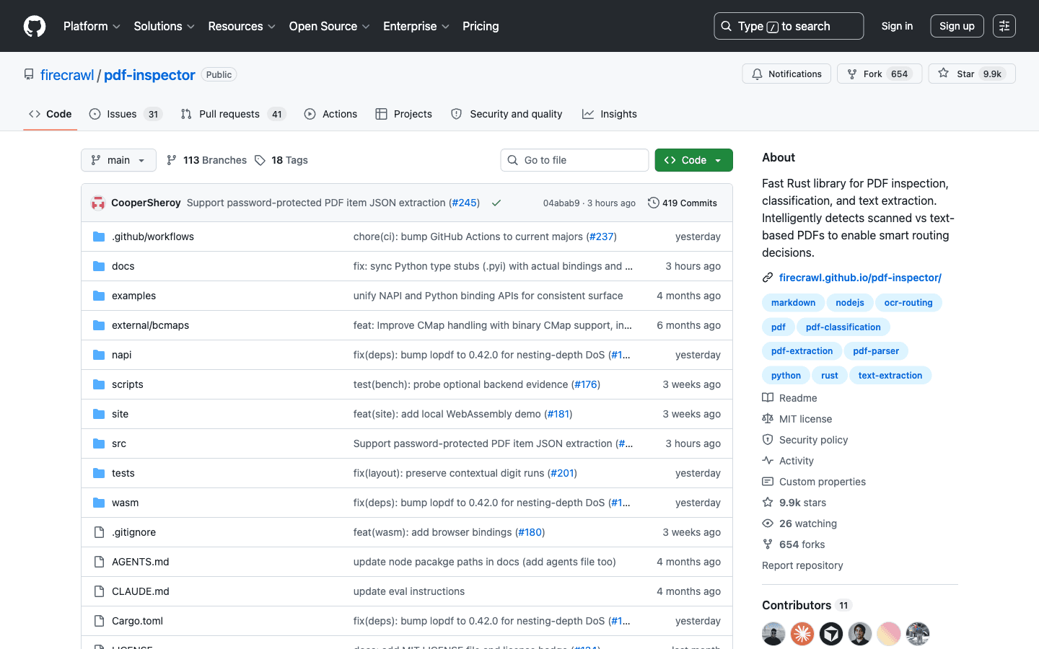Click CooperSheroy's avatar in latest commit
Image resolution: width=1039 pixels, height=649 pixels.
pyautogui.click(x=98, y=203)
